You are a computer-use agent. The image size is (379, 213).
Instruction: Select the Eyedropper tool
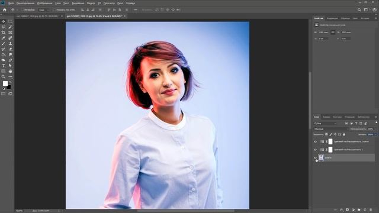tap(4, 38)
